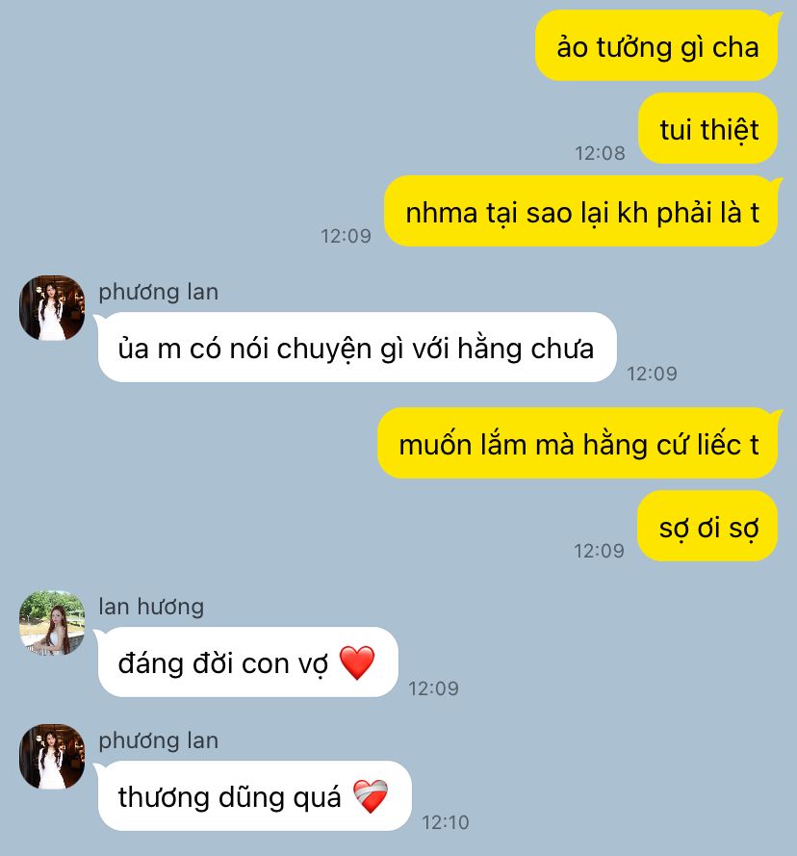
Task: Tap lan hương's profile avatar
Action: [x=52, y=623]
